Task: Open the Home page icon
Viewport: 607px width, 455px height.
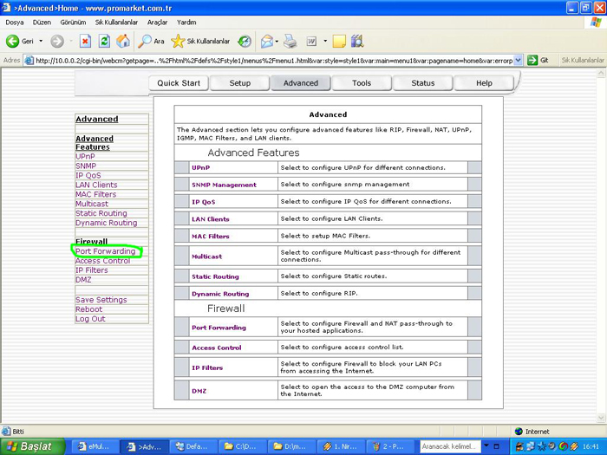Action: point(123,41)
